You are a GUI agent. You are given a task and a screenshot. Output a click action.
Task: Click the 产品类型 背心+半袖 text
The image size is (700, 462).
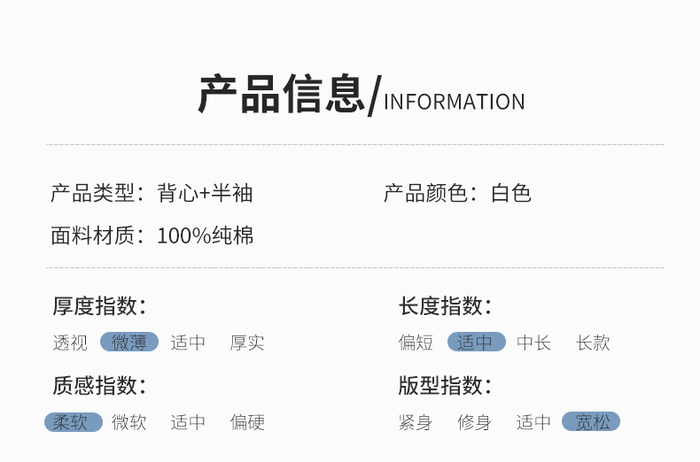[x=152, y=193]
